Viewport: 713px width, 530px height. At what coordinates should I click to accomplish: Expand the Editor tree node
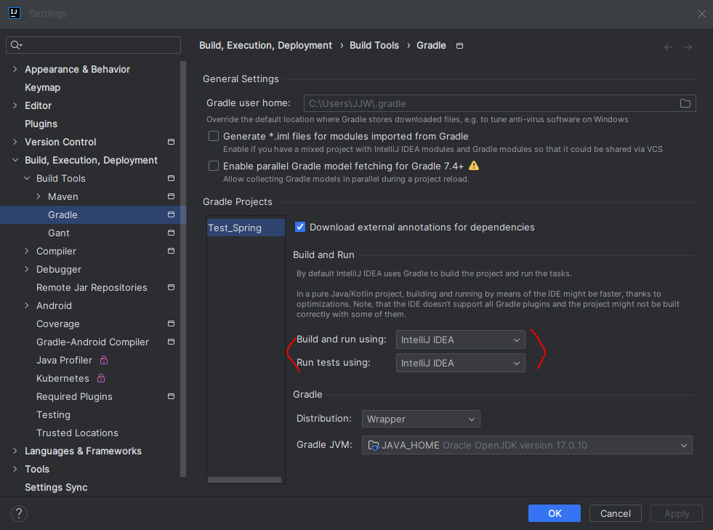pyautogui.click(x=15, y=105)
